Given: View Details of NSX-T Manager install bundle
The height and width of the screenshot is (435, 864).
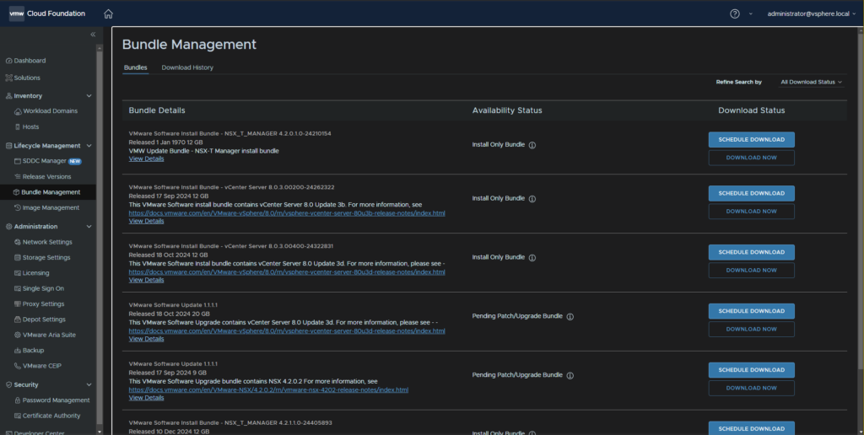Looking at the screenshot, I should [146, 158].
